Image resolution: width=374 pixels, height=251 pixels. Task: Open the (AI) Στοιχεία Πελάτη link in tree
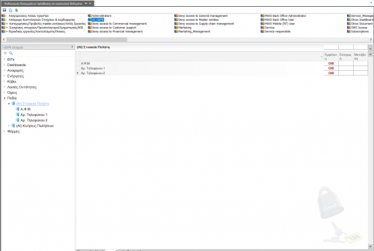coord(32,103)
